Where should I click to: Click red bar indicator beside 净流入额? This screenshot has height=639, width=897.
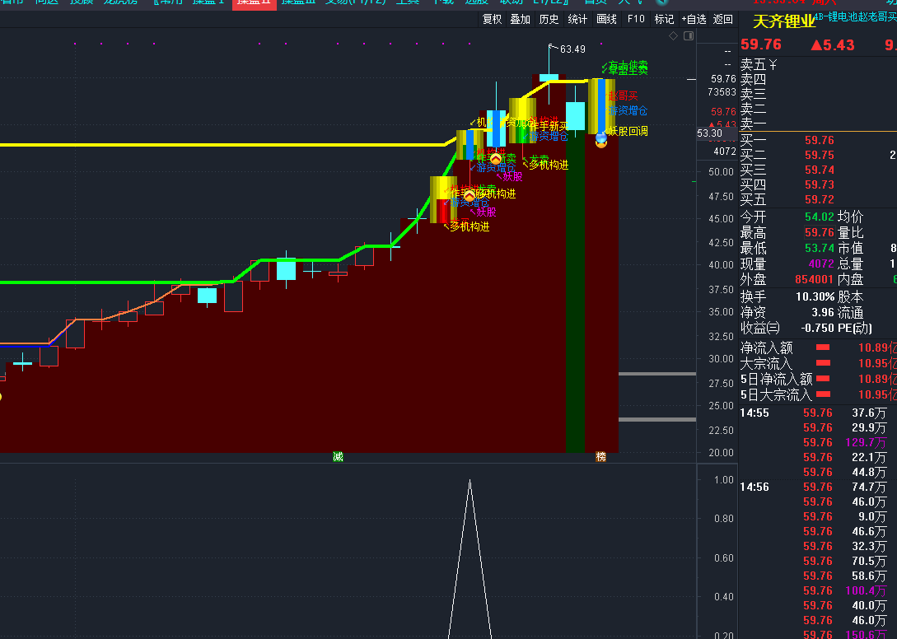click(x=823, y=347)
